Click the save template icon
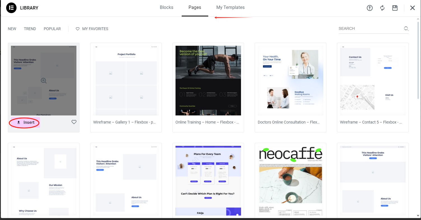Viewport: 421px width, 220px height. (x=395, y=8)
